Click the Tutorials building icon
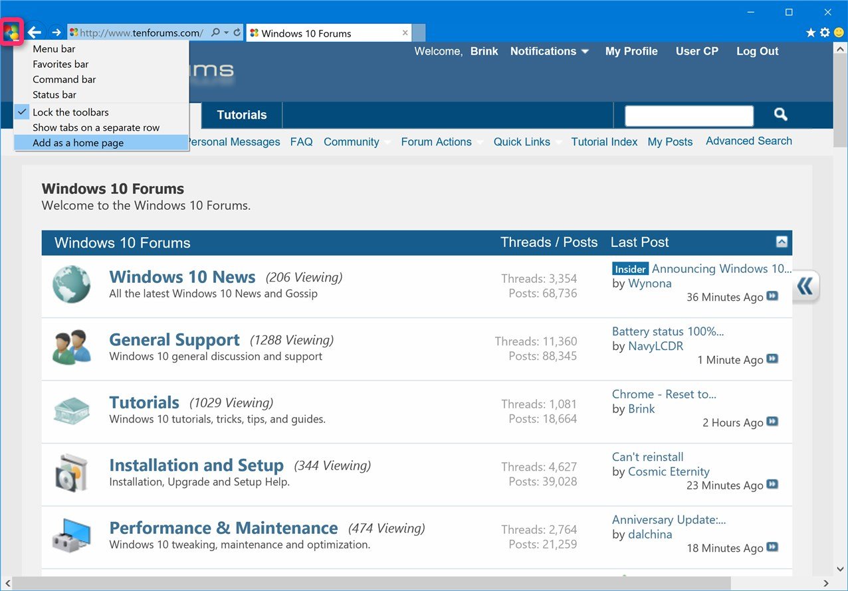The width and height of the screenshot is (848, 591). tap(72, 410)
